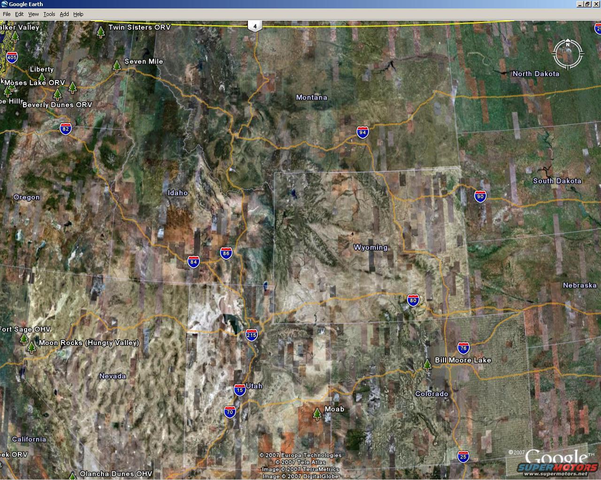Click the Olancha Dunes OHV placemark icon
The height and width of the screenshot is (480, 601).
(x=72, y=476)
